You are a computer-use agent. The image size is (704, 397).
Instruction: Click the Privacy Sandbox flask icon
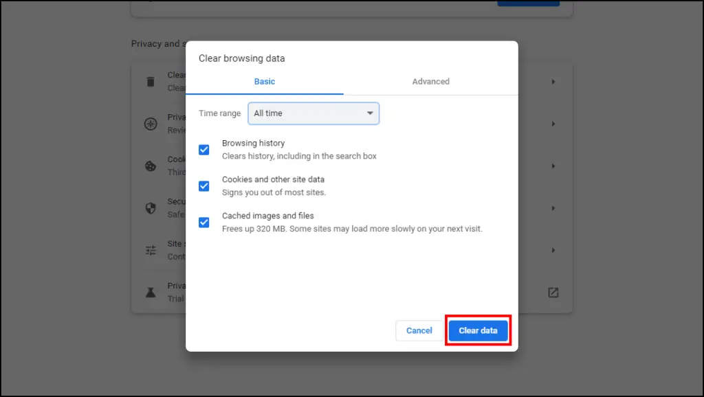[x=151, y=293]
